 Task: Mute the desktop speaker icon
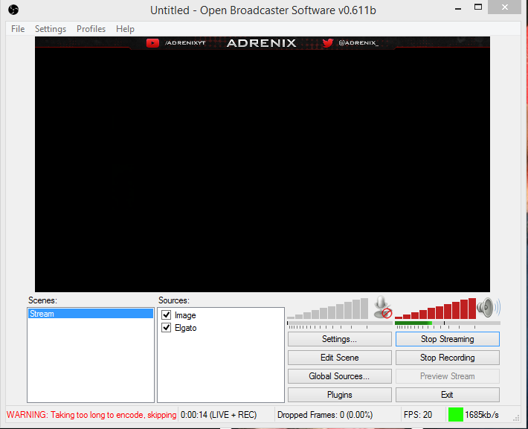tap(489, 308)
